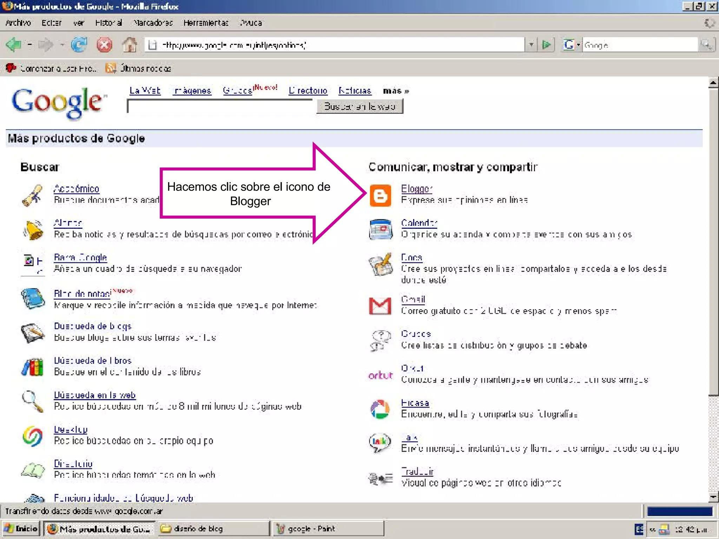The height and width of the screenshot is (539, 719).
Task: Click the 'más »' link
Action: (396, 91)
